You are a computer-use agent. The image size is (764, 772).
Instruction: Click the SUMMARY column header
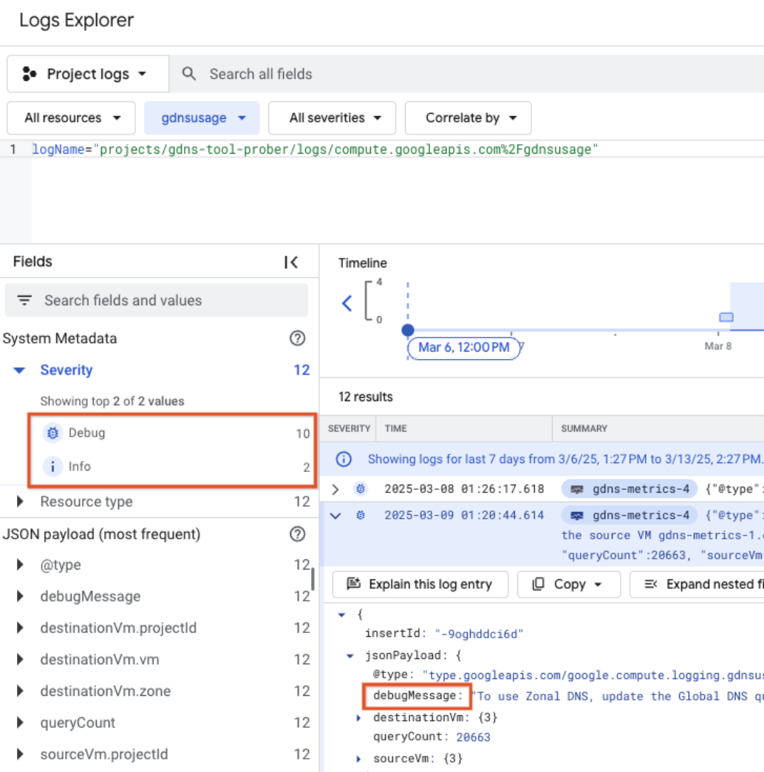click(584, 428)
